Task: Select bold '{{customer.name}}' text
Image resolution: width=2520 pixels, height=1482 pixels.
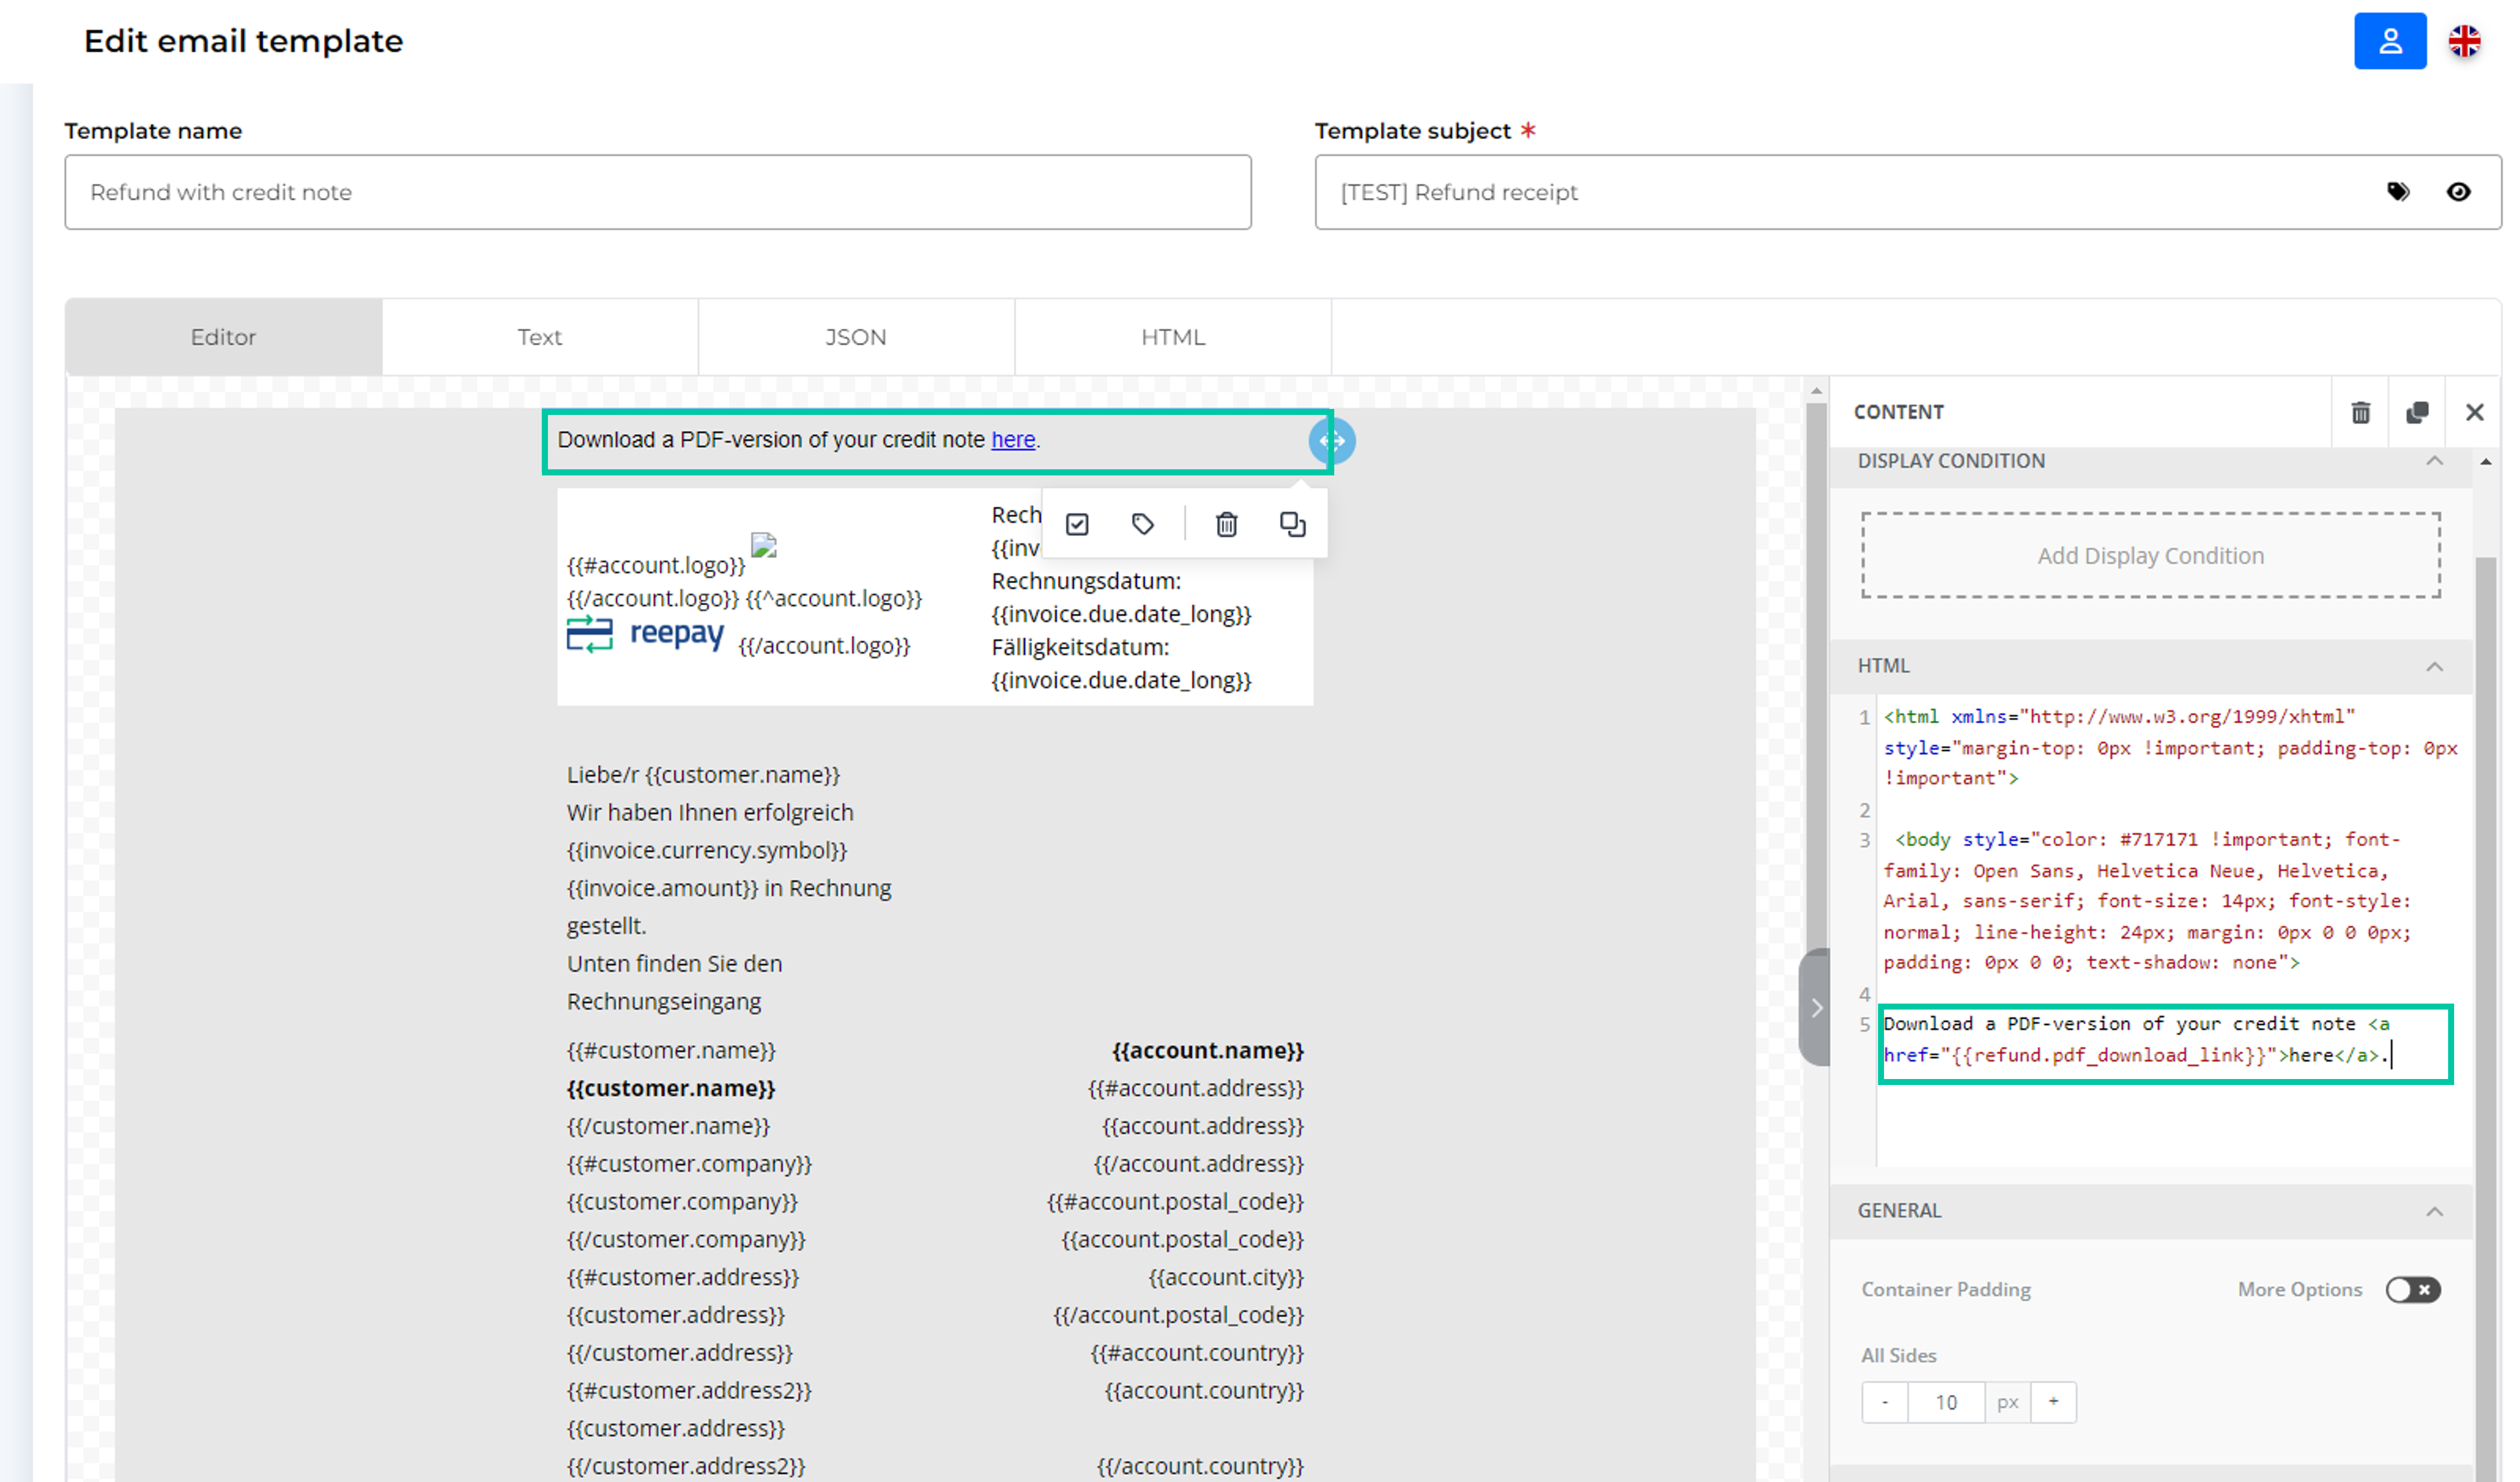Action: (671, 1089)
